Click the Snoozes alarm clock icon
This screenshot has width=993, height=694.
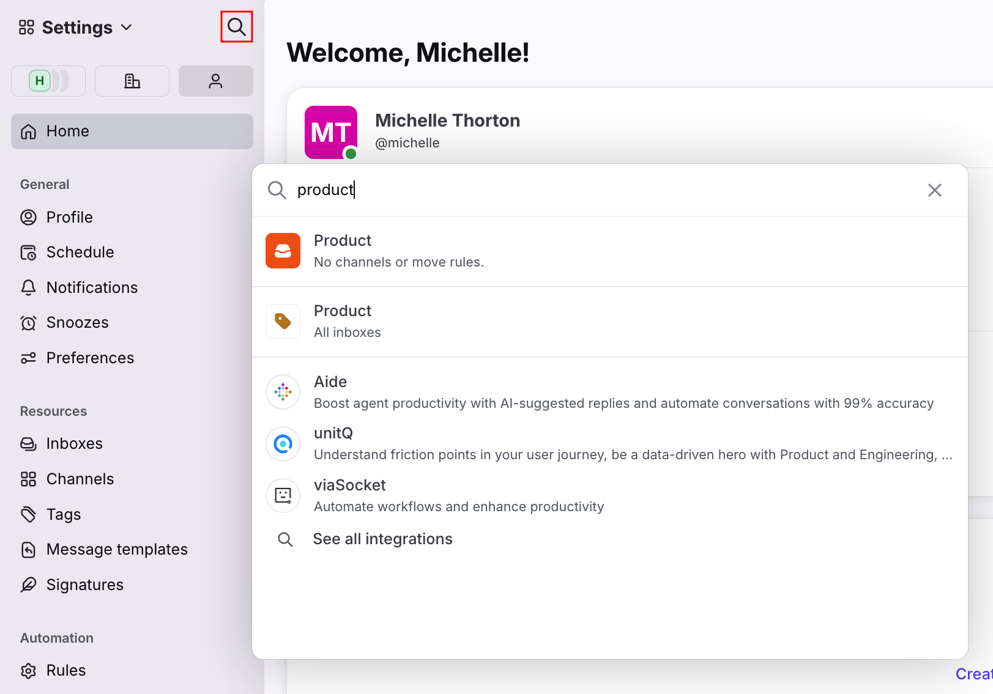pos(28,323)
